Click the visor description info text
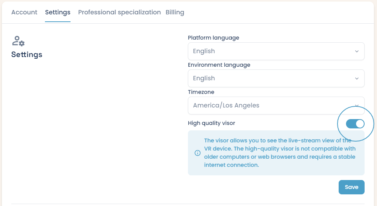This screenshot has width=377, height=206. (280, 153)
